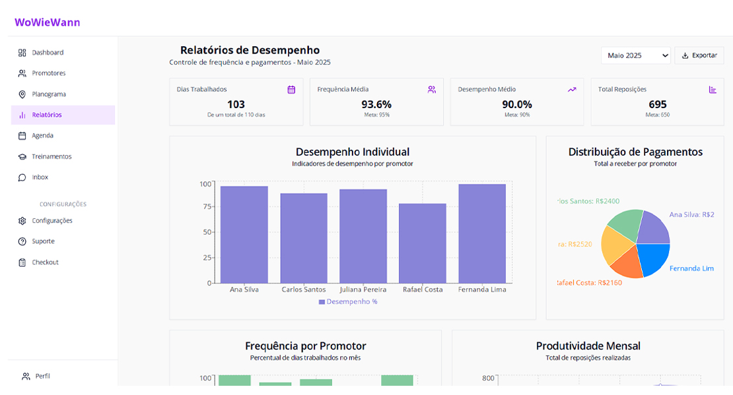Open Perfil at the sidebar bottom

pos(42,377)
